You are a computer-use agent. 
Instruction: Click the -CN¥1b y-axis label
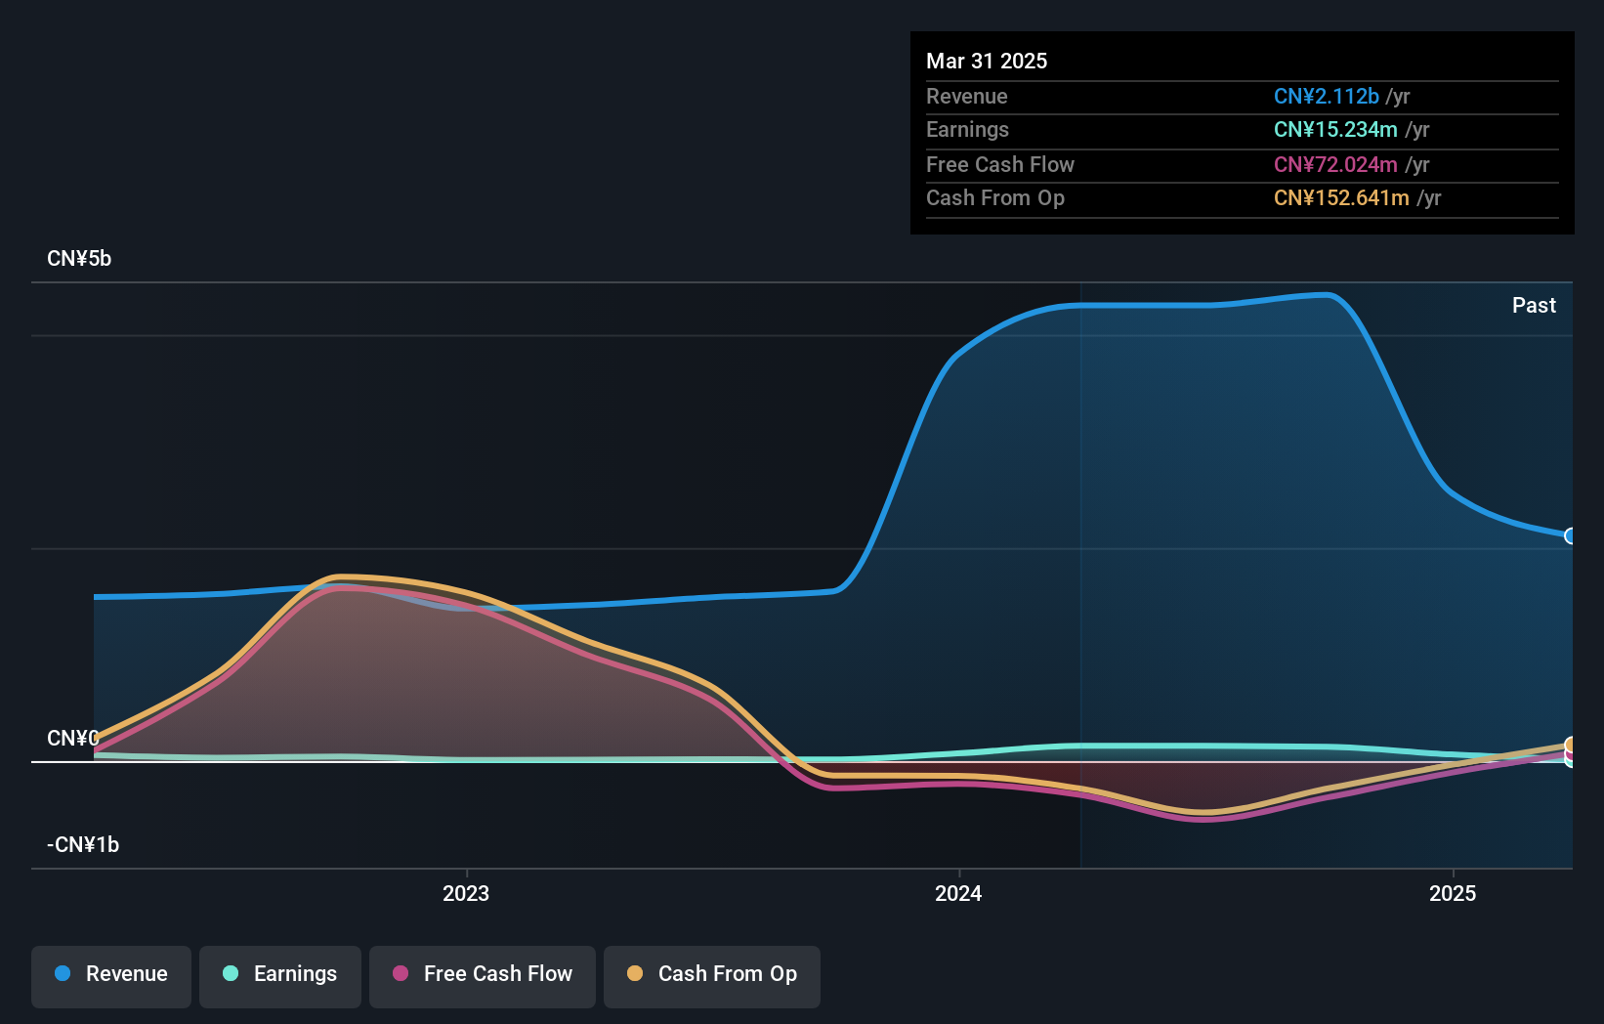83,844
